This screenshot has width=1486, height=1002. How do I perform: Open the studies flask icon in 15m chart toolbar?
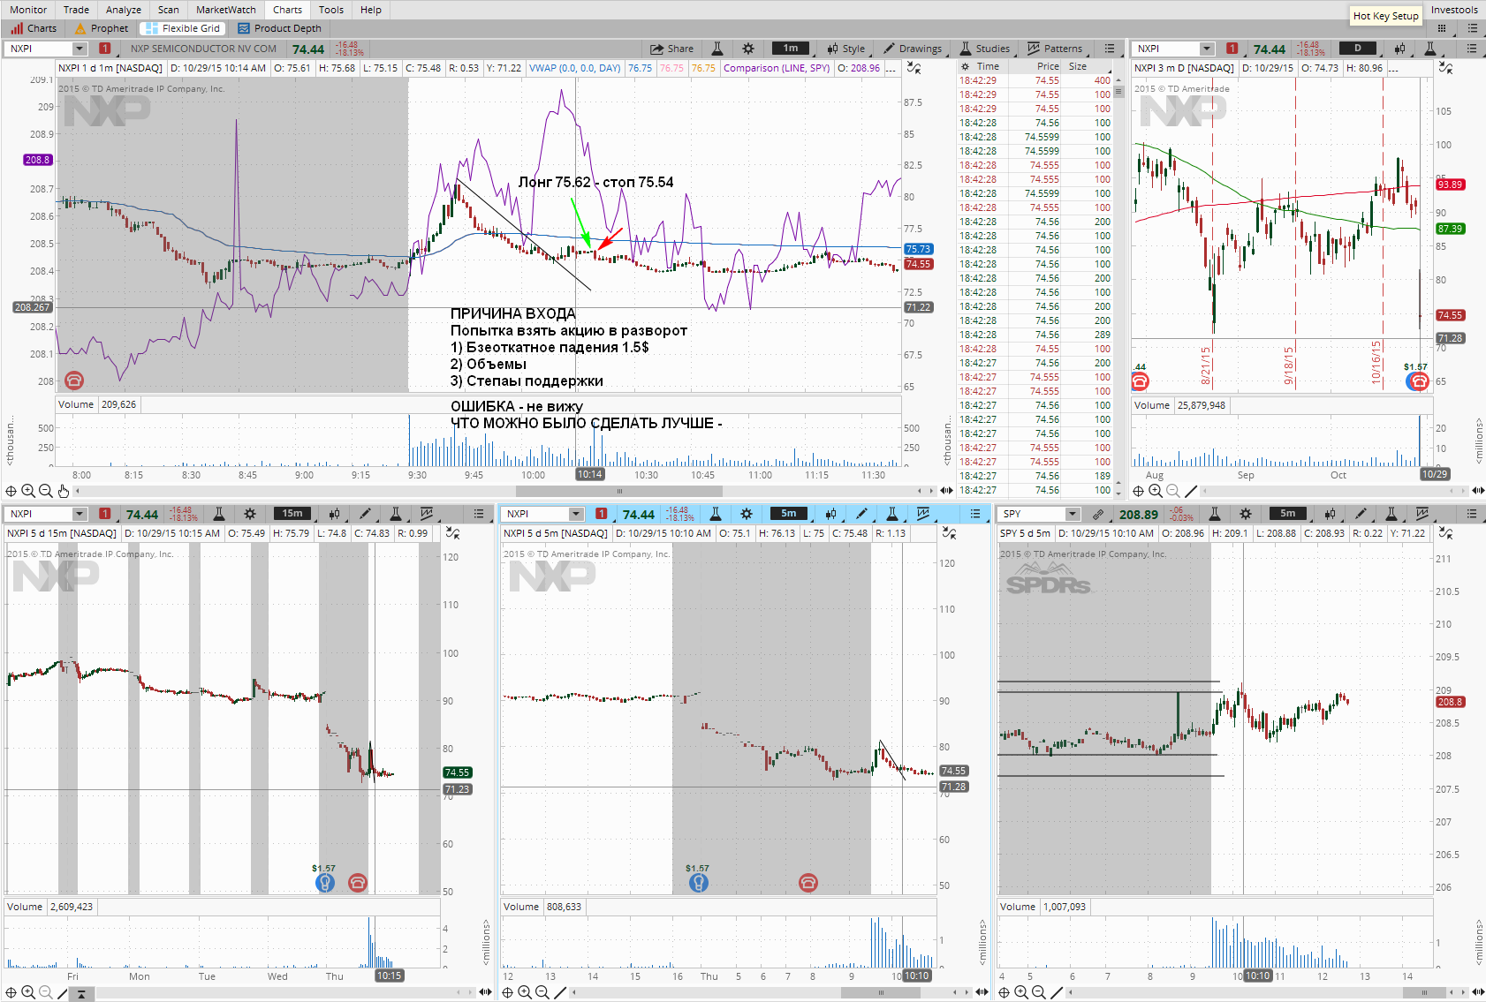point(396,514)
